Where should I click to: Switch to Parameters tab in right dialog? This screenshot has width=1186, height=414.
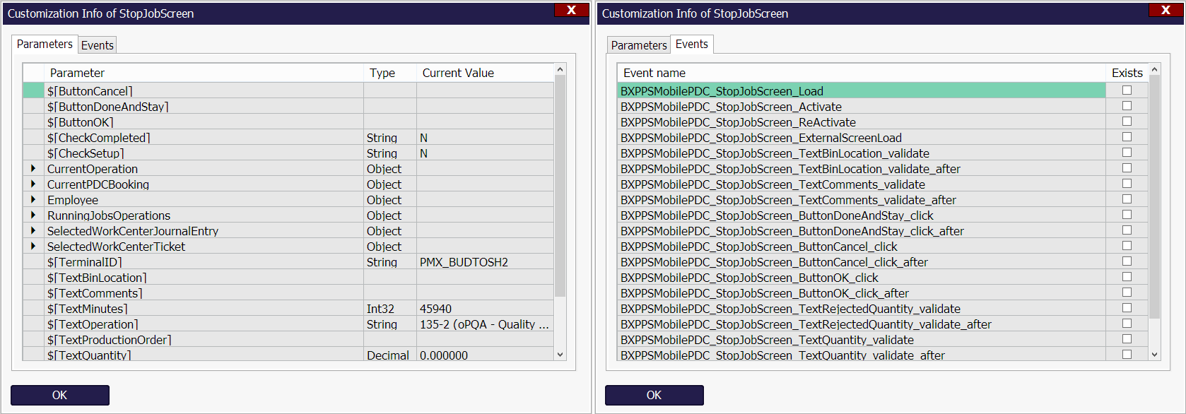[x=638, y=45]
